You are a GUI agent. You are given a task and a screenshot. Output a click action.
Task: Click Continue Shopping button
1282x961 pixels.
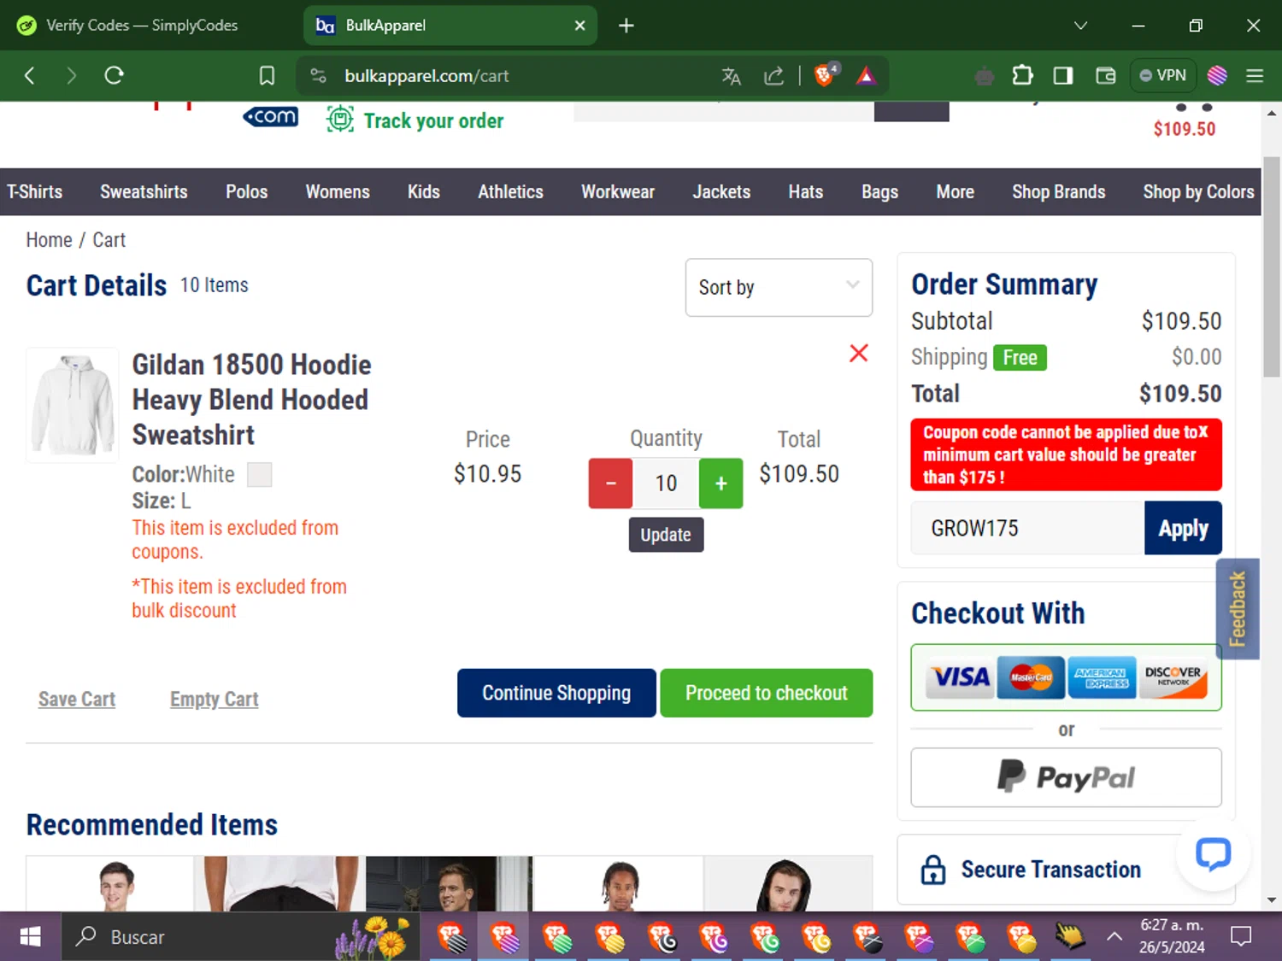click(556, 693)
